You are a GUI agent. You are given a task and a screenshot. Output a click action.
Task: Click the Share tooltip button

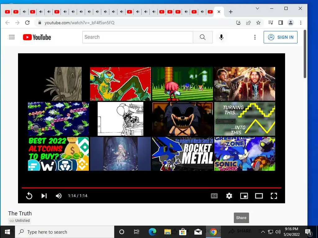241,218
